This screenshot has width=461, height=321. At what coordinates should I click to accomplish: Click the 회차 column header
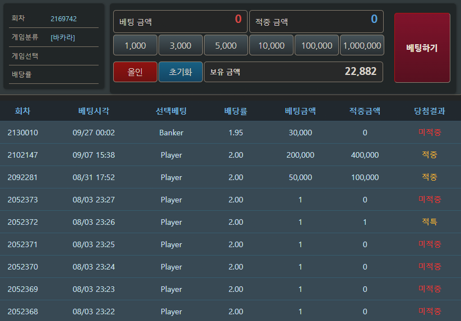click(x=22, y=111)
